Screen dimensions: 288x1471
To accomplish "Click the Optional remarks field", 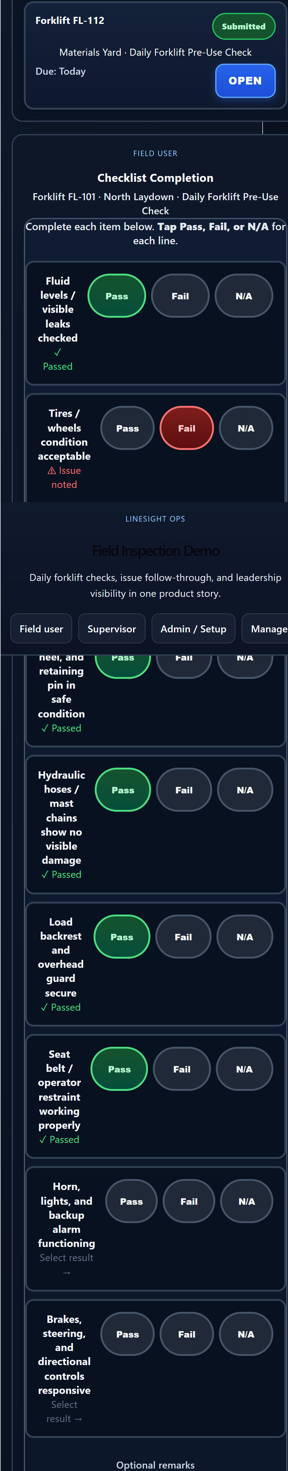I will 155,1464.
